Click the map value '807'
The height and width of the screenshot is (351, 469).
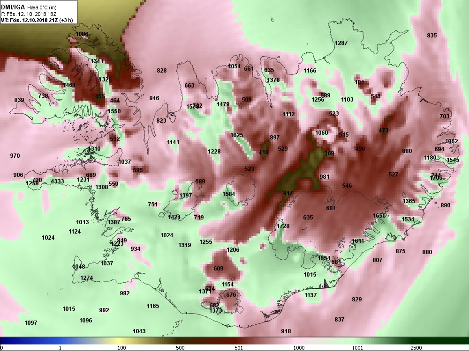click(378, 260)
